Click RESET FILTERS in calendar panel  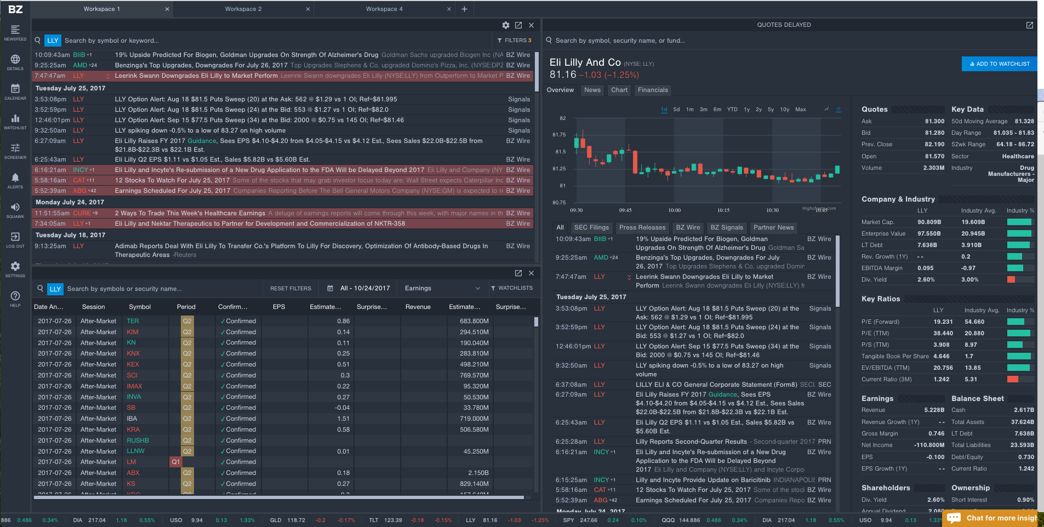click(x=290, y=288)
